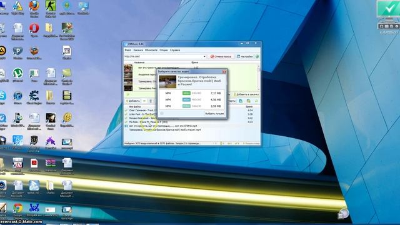Click the Kaspersky green checkmark gadget
The height and width of the screenshot is (225, 400).
click(389, 10)
